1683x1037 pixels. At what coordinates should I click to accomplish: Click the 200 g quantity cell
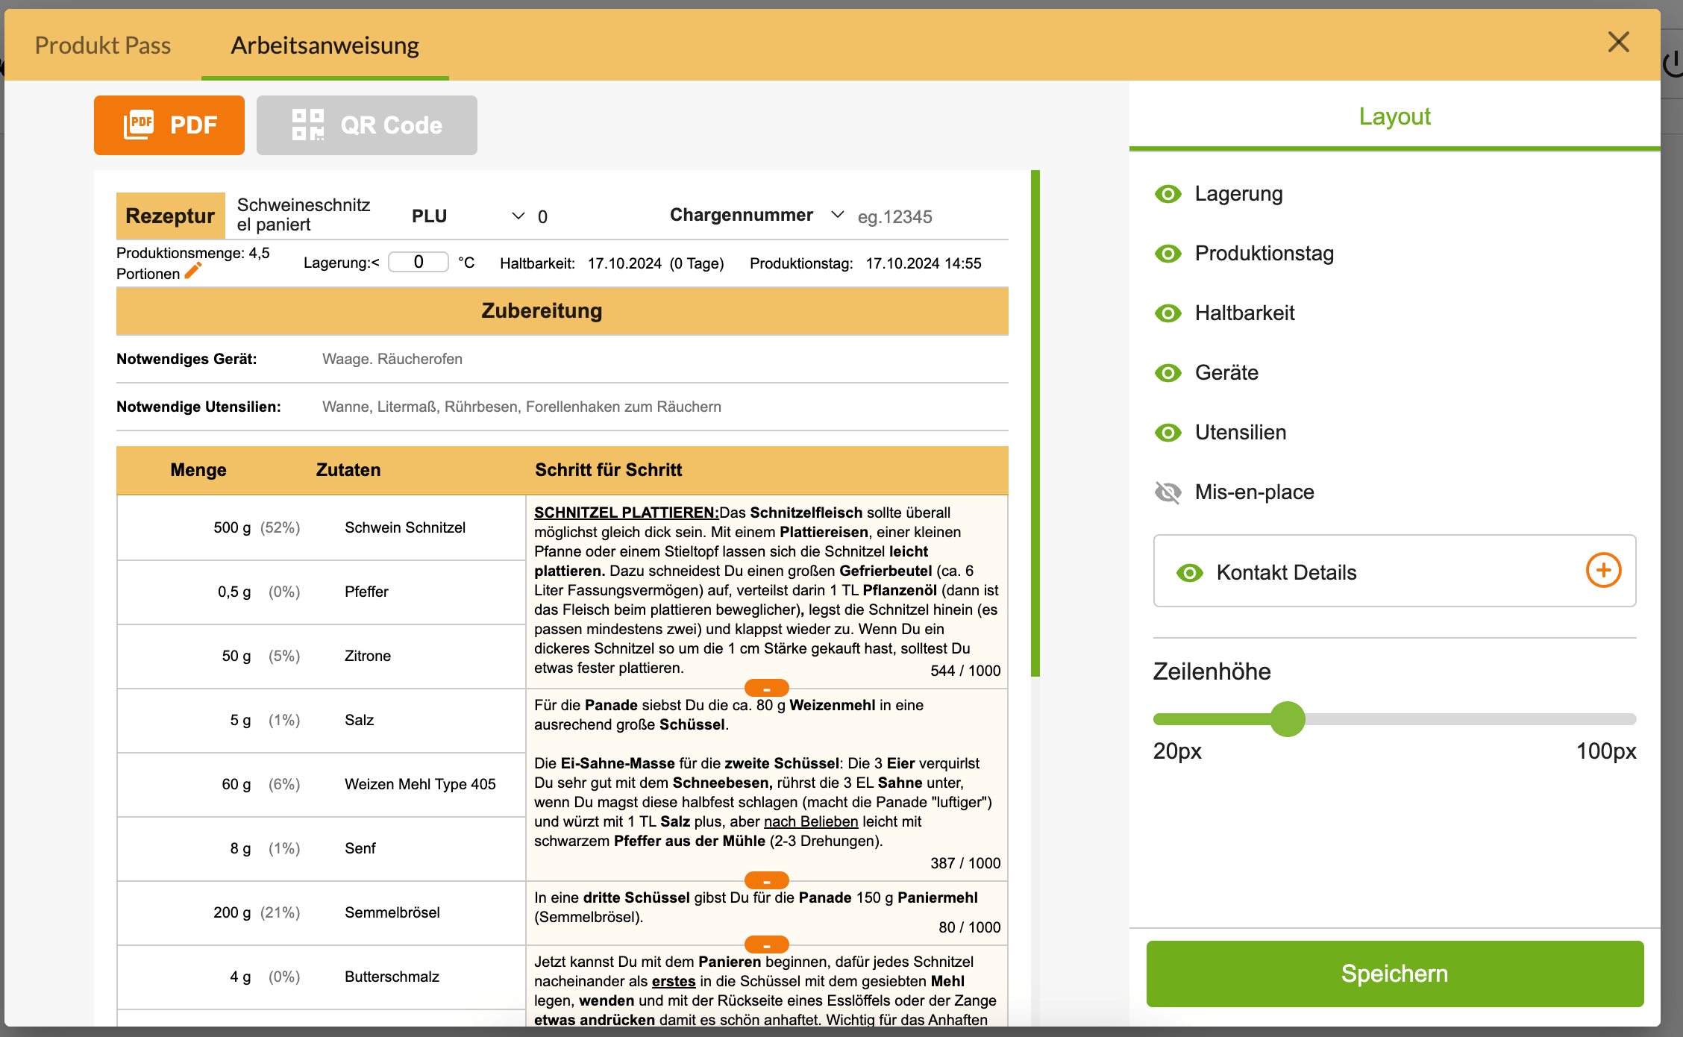[232, 912]
